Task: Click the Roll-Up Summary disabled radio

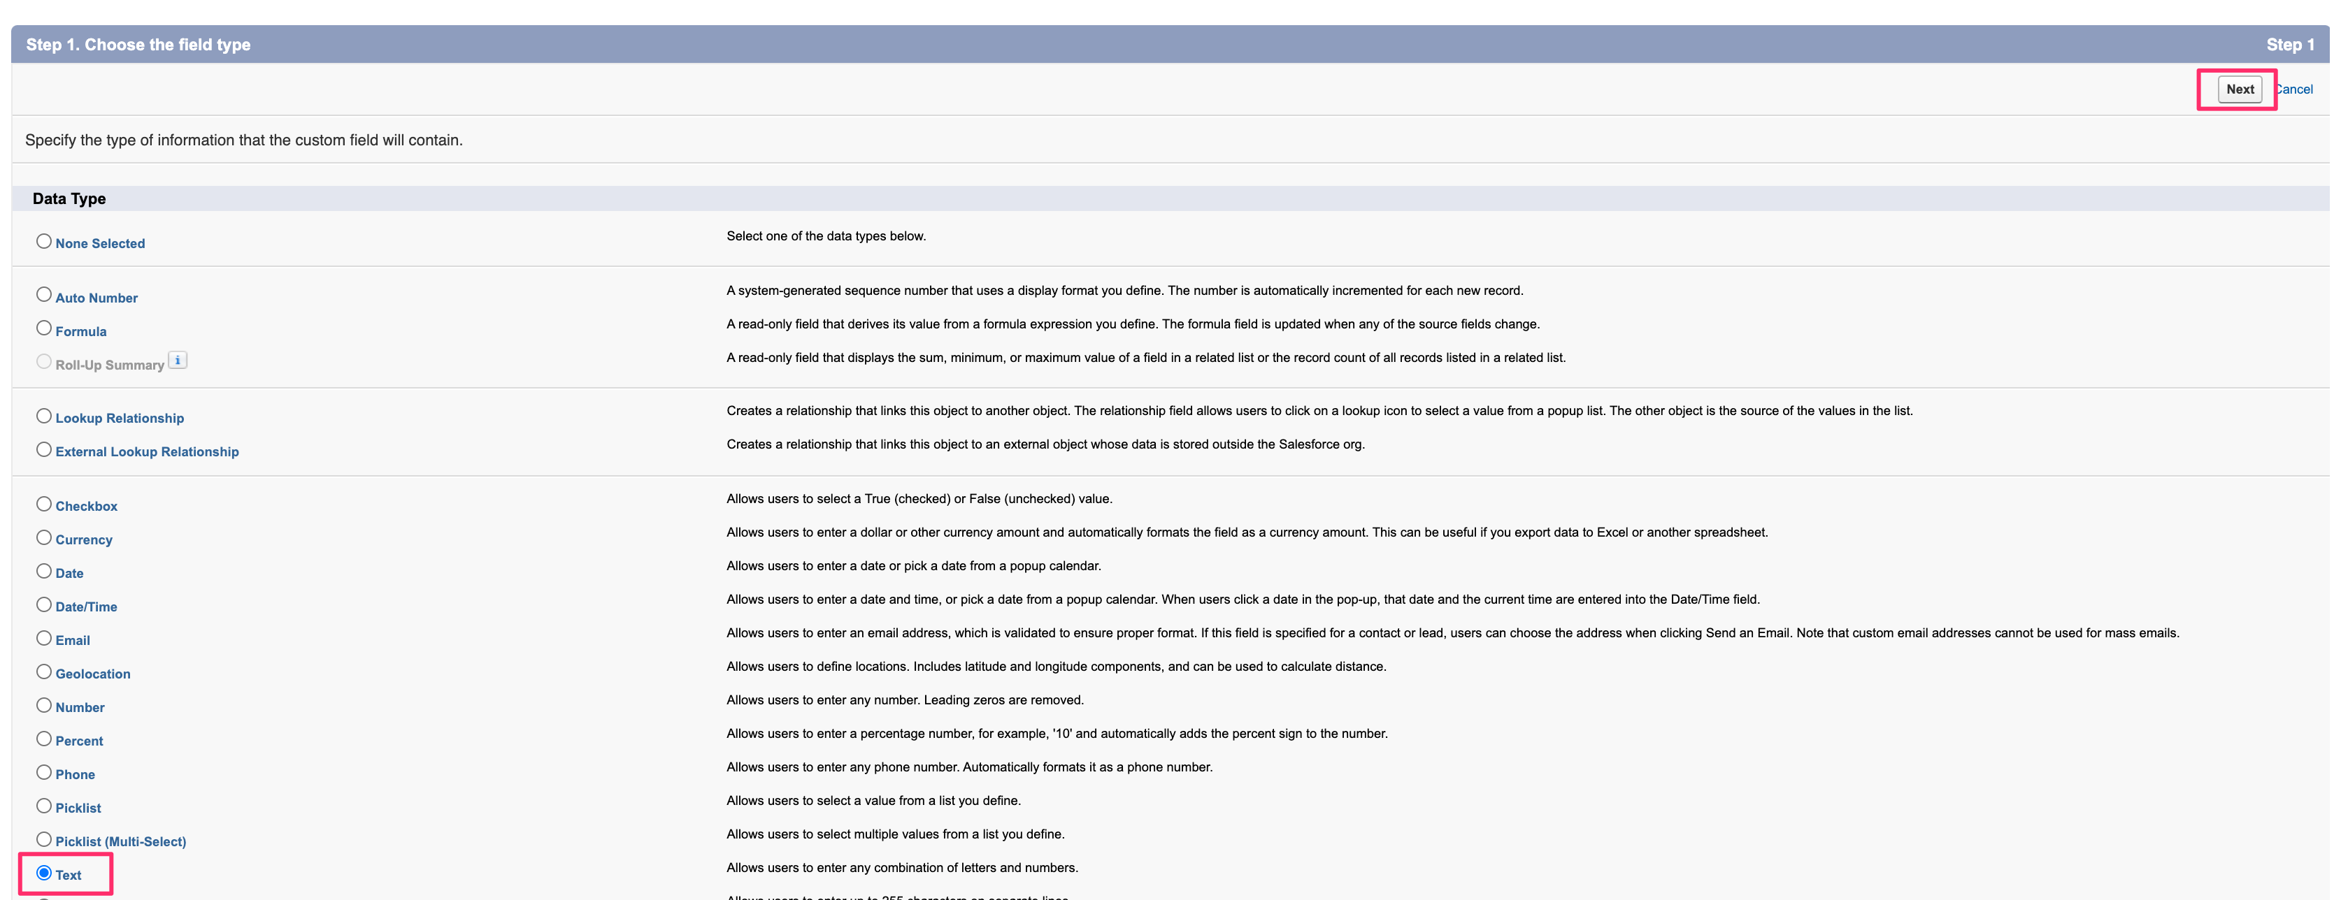Action: click(43, 361)
